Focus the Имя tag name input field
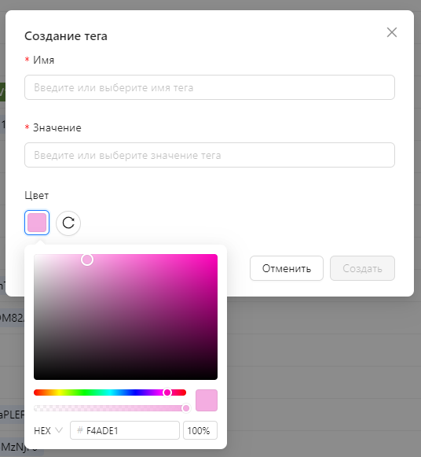The width and height of the screenshot is (421, 457). [210, 87]
